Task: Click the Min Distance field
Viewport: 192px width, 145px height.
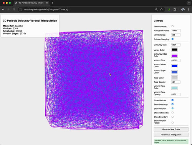Action: (x=175, y=35)
